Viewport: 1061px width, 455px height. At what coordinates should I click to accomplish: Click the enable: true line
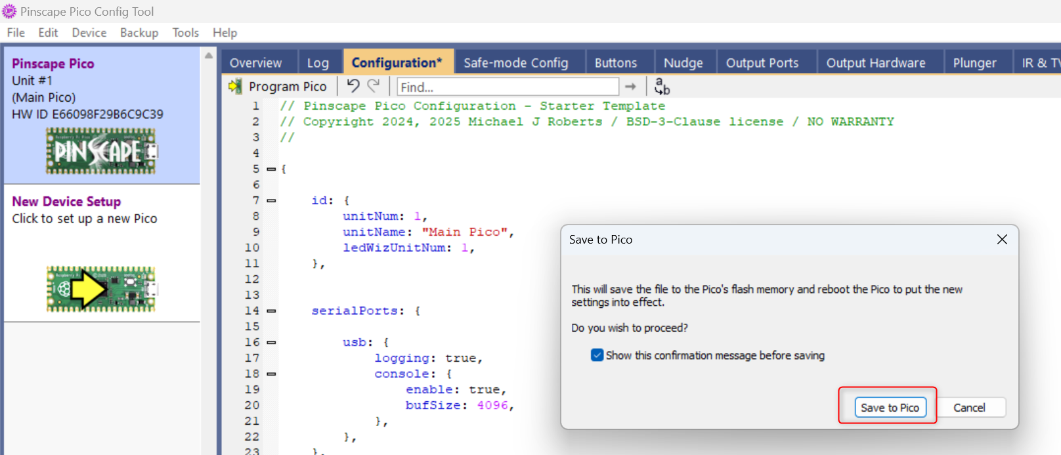(456, 389)
